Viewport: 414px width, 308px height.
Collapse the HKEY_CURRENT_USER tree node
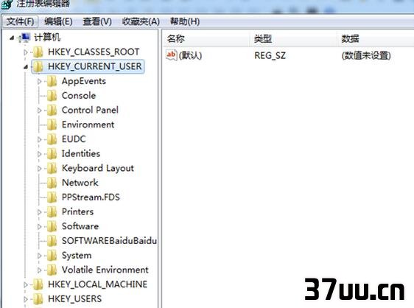coord(26,67)
